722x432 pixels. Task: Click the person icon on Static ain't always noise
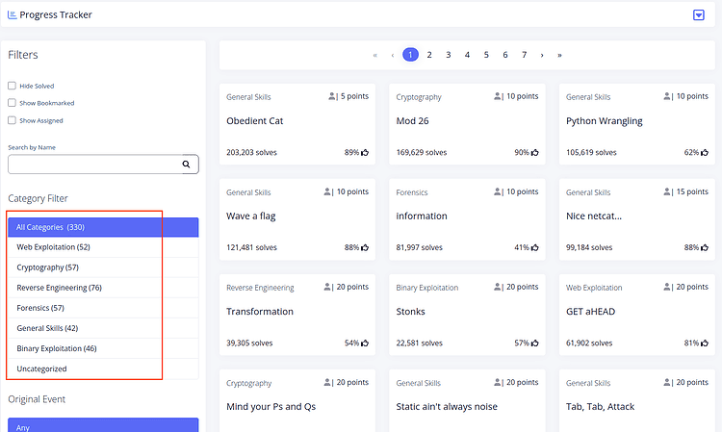(x=498, y=382)
